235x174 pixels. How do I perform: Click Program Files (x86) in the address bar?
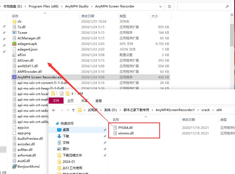pos(43,6)
